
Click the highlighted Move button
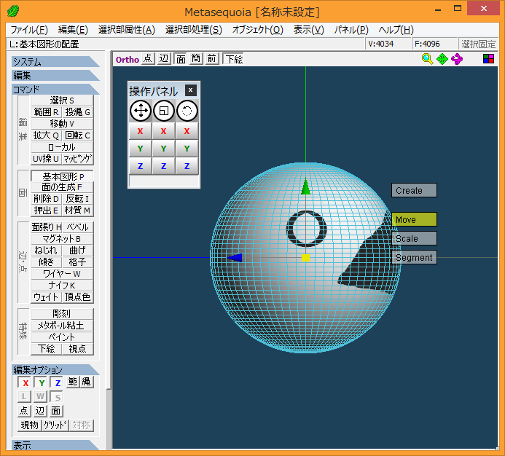click(x=414, y=219)
